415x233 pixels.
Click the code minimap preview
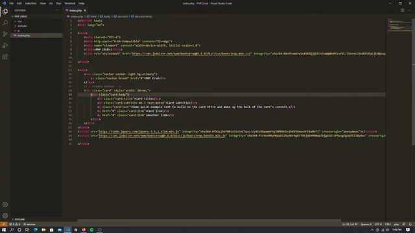pyautogui.click(x=399, y=25)
